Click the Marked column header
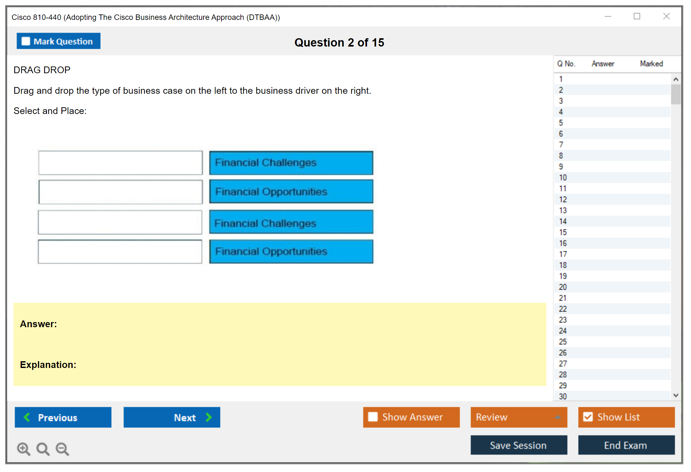The image size is (691, 472). tap(651, 64)
